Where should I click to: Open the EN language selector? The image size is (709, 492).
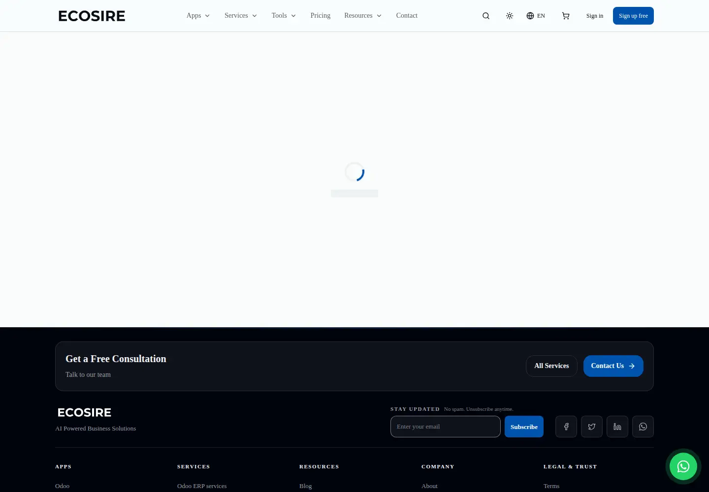pos(536,16)
